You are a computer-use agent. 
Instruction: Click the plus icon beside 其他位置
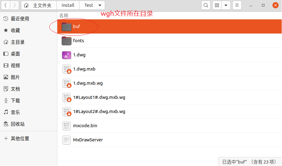(x=6, y=138)
